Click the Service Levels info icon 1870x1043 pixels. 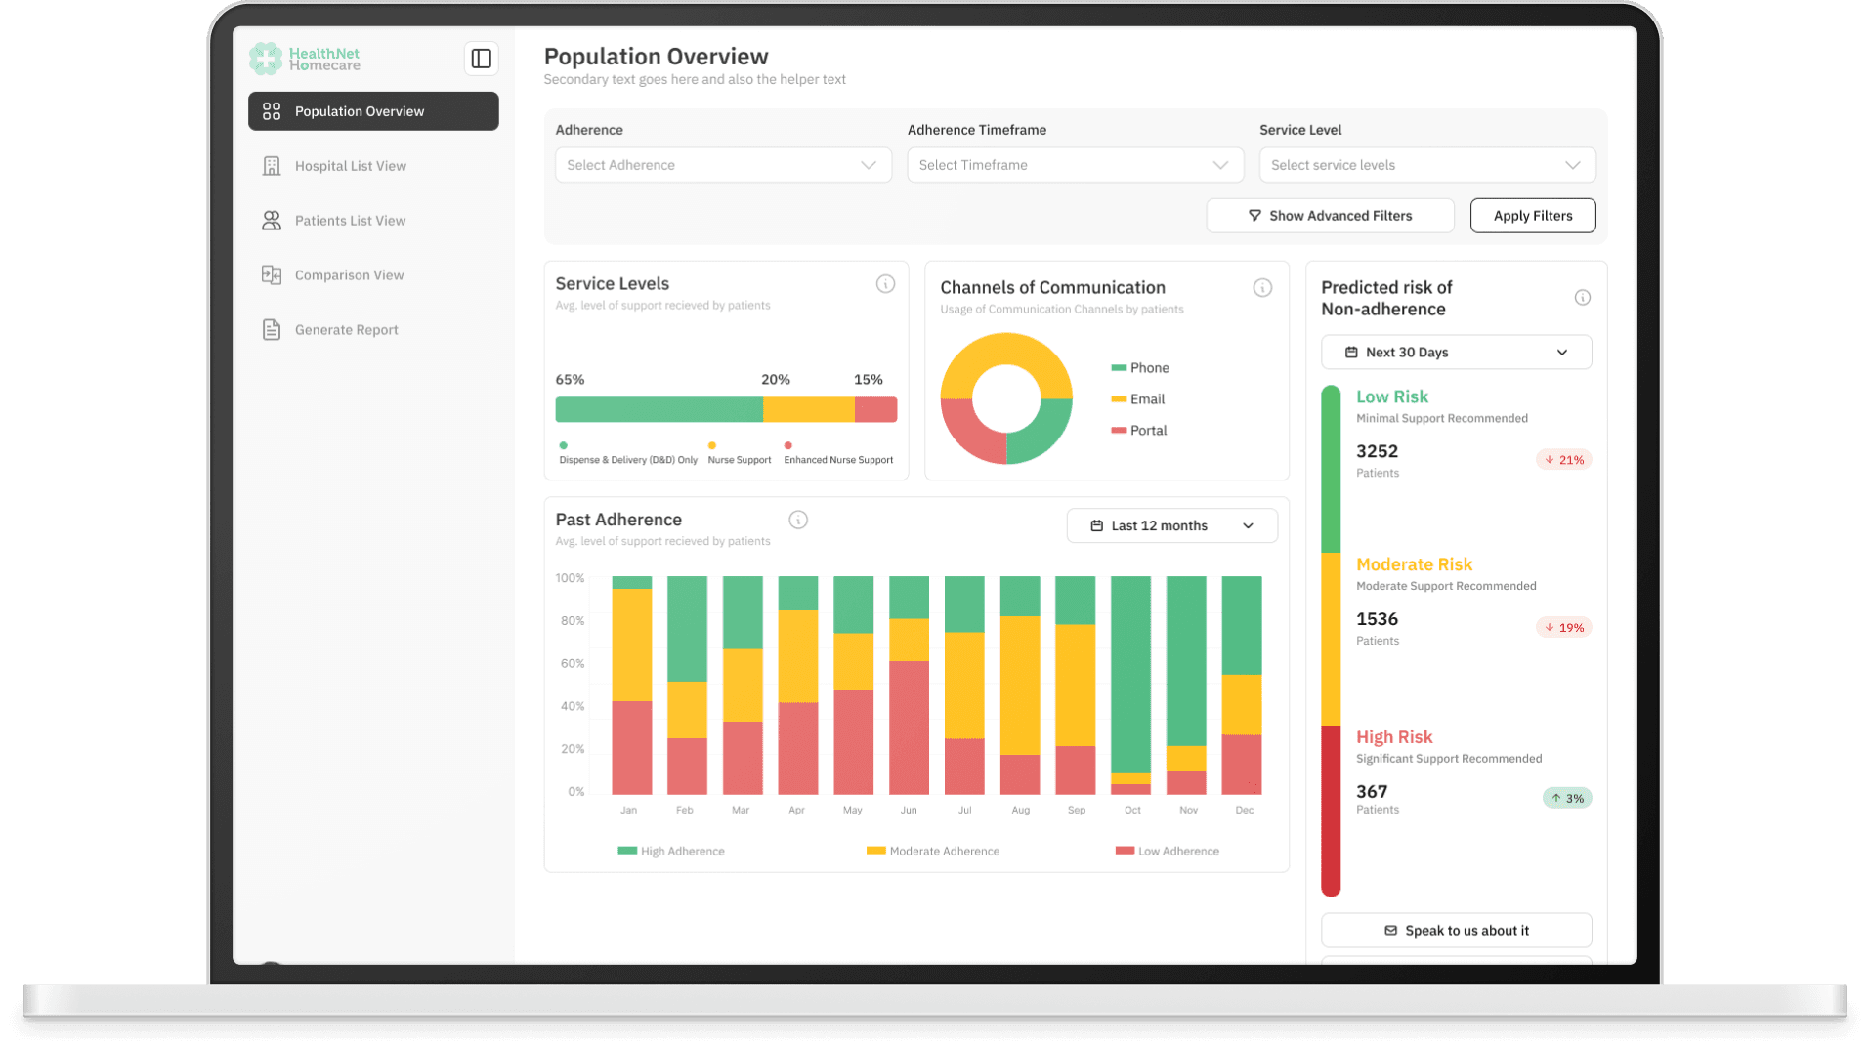885,284
